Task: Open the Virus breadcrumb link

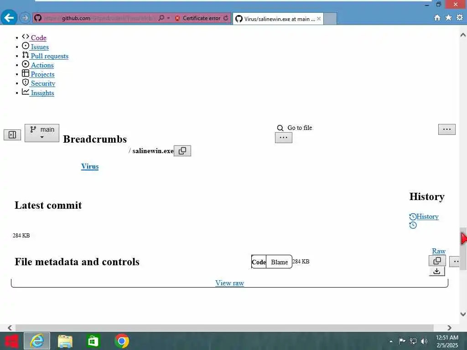Action: (90, 166)
